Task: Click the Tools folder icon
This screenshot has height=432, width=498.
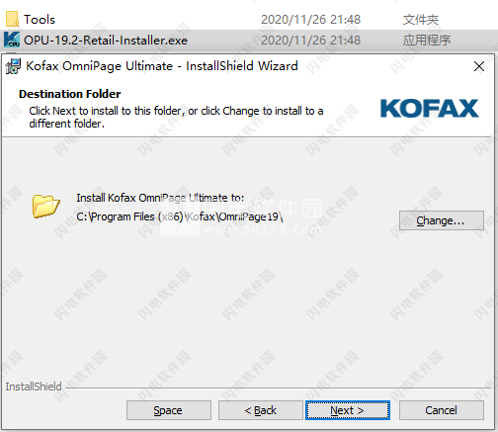Action: click(12, 20)
